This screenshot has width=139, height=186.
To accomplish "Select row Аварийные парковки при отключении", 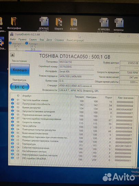I will 71,138.
